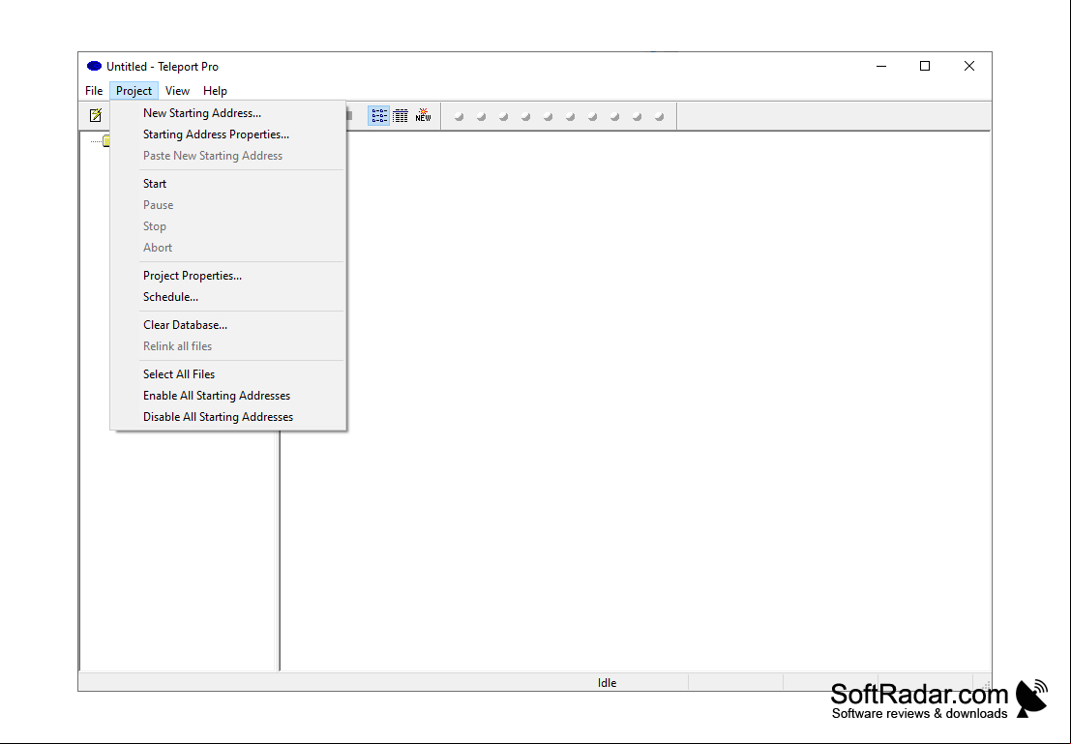Open the View menu
The height and width of the screenshot is (744, 1071).
point(177,91)
